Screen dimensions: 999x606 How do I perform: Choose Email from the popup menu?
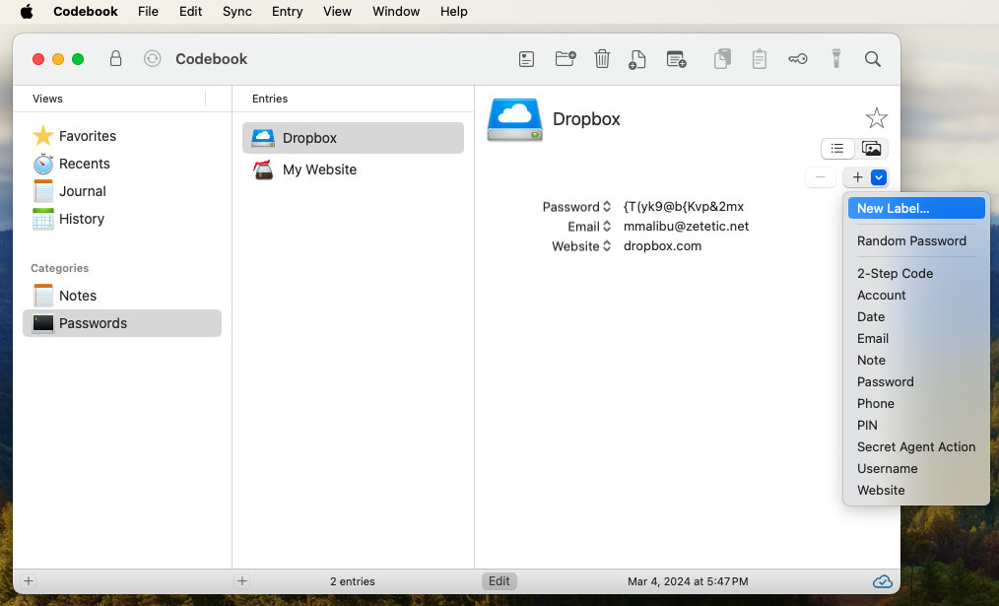pyautogui.click(x=916, y=338)
